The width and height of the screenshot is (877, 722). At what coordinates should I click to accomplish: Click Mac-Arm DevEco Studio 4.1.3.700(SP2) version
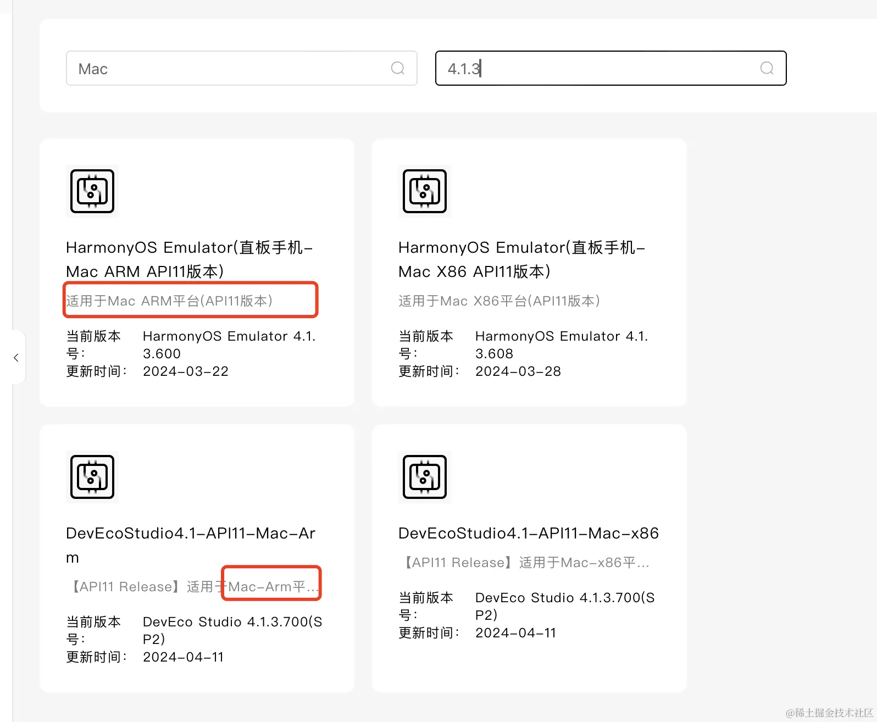[x=232, y=630]
